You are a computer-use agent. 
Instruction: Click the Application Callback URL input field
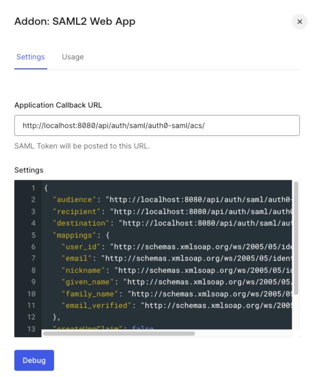(157, 126)
